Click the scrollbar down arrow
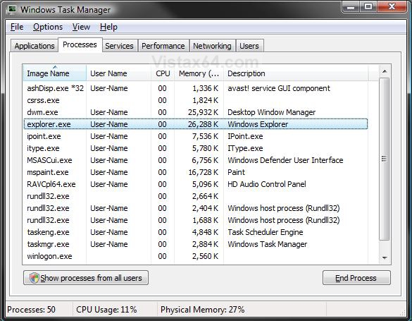The width and height of the screenshot is (412, 321). [x=385, y=258]
